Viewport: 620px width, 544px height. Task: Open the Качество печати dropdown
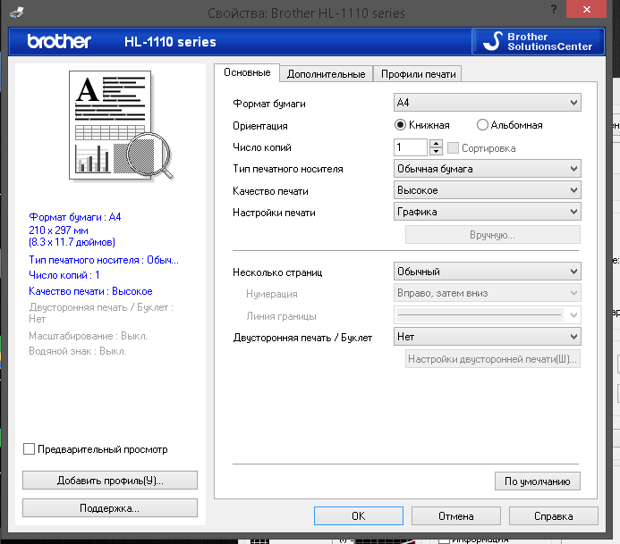coord(487,190)
